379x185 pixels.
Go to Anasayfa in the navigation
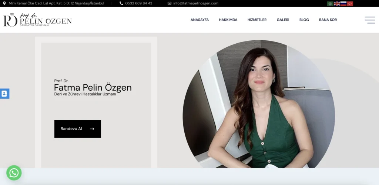pos(199,20)
